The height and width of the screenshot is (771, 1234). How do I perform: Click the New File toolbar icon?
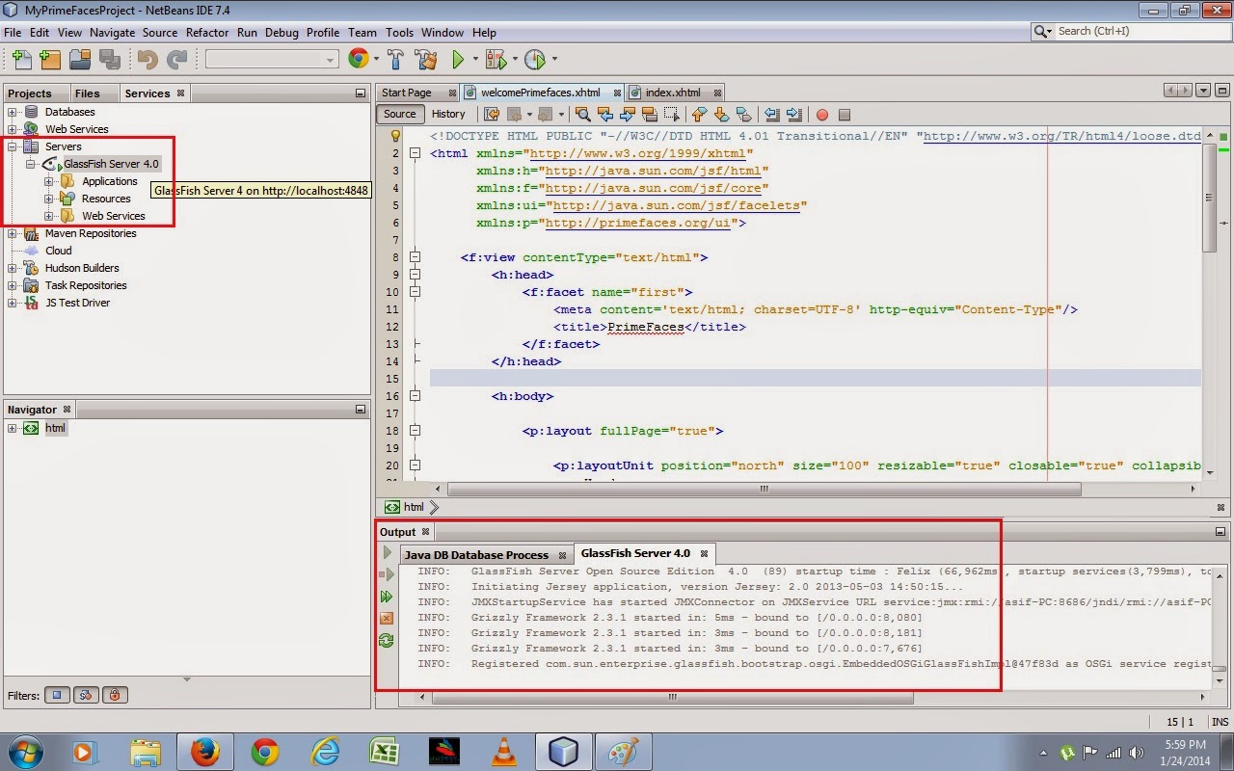tap(20, 60)
